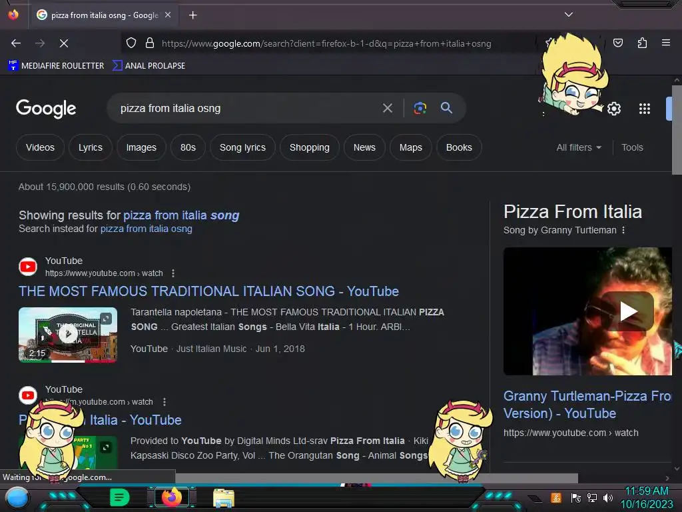Open the network tray icon

pos(592,497)
